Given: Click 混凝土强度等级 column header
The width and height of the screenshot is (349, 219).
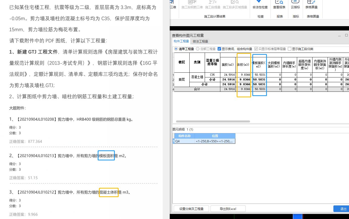Looking at the screenshot, I should tap(212, 62).
